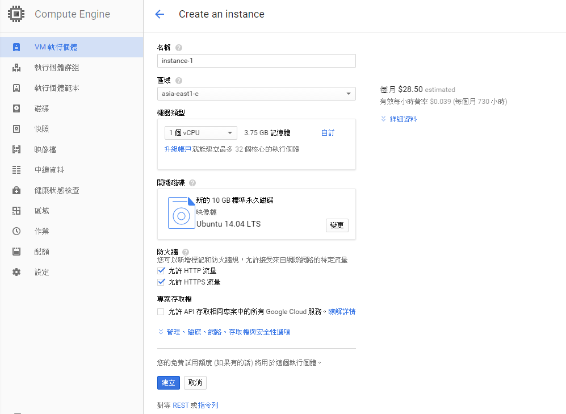Image resolution: width=566 pixels, height=414 pixels.
Task: Open the asia-east1-c zone dropdown
Action: coord(256,94)
